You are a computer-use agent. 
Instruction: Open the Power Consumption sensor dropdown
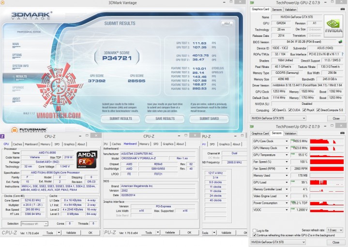click(x=287, y=203)
